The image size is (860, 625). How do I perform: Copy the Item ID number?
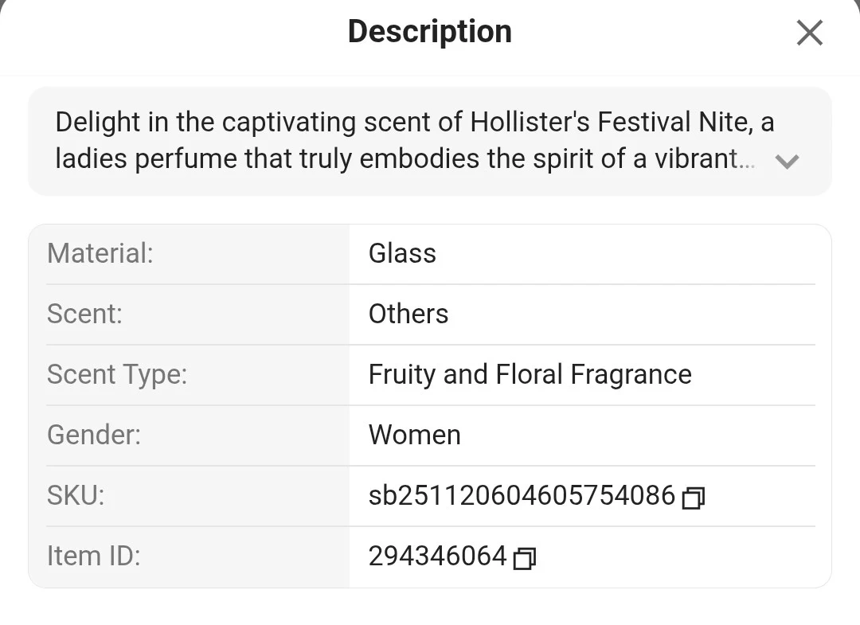[524, 558]
